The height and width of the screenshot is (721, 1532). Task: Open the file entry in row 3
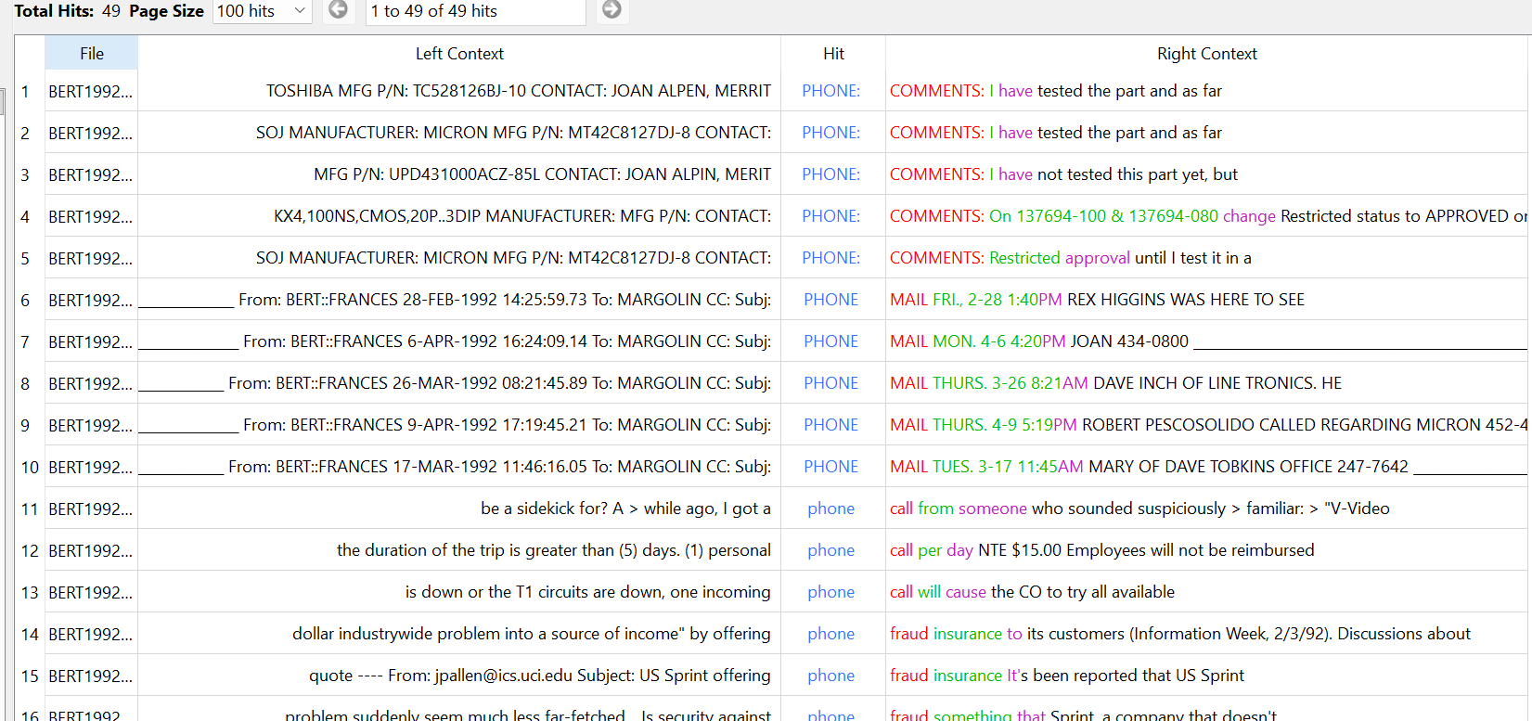90,174
